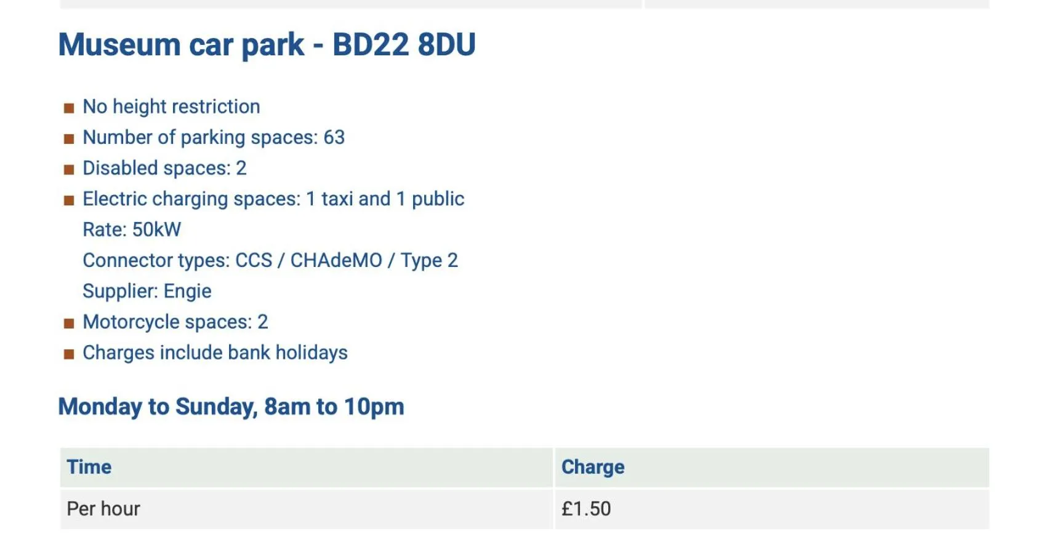
Task: Click the Supplier: Engie text
Action: (x=147, y=291)
